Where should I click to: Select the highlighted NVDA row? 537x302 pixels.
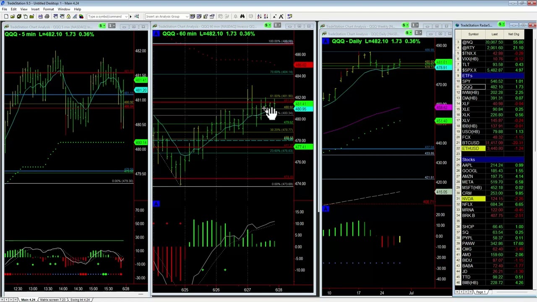tap(489, 199)
